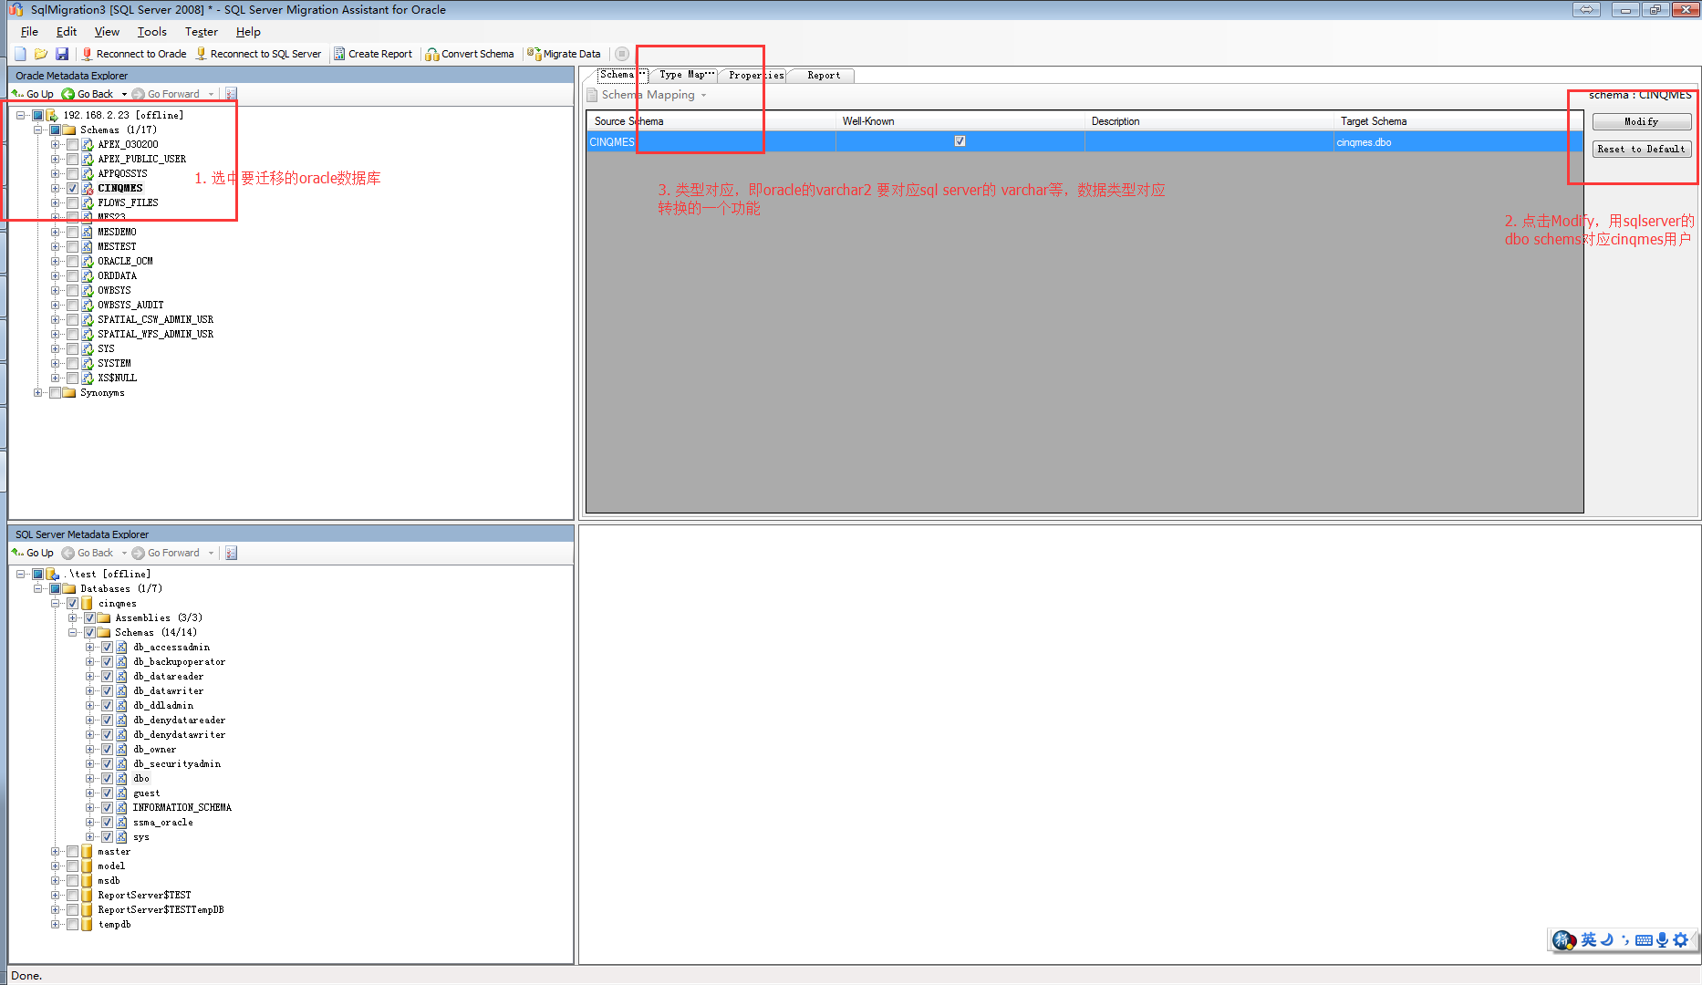Click the Description column header

point(1209,121)
